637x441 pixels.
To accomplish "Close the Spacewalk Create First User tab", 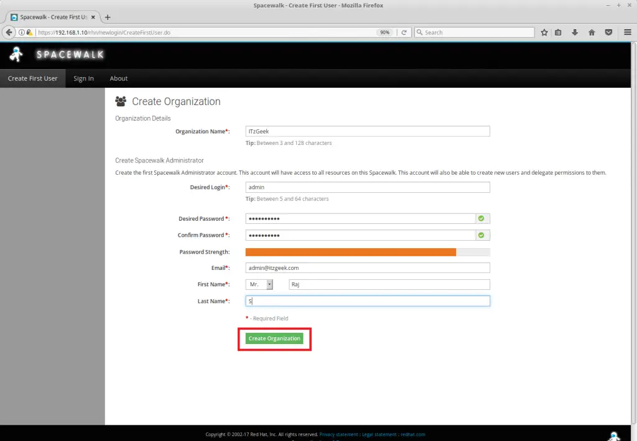I will [93, 17].
